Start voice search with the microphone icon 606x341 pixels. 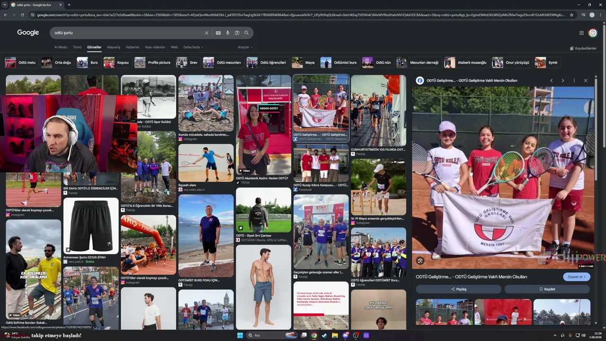[x=228, y=33]
